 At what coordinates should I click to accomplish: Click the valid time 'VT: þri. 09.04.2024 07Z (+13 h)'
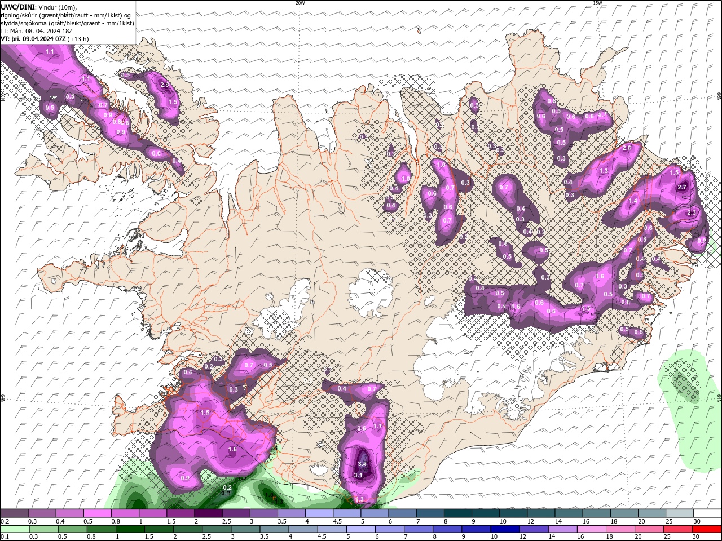click(x=45, y=39)
